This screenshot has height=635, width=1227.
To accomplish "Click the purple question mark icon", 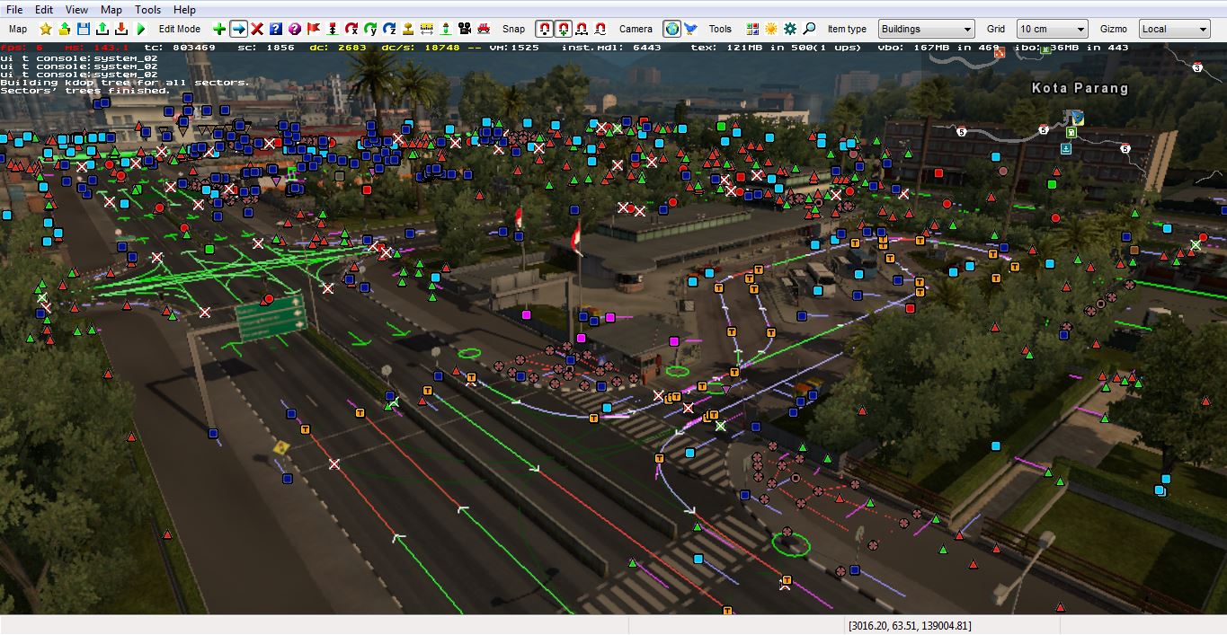I will click(295, 29).
